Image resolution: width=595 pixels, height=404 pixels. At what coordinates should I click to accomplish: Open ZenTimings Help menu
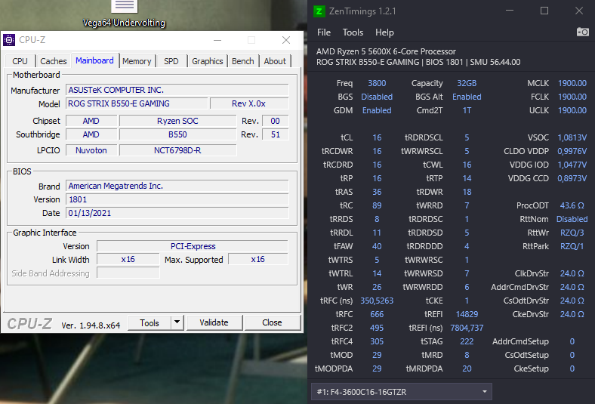tap(384, 32)
